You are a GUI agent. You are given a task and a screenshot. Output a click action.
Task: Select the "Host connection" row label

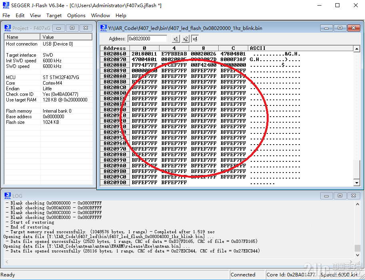(22, 44)
